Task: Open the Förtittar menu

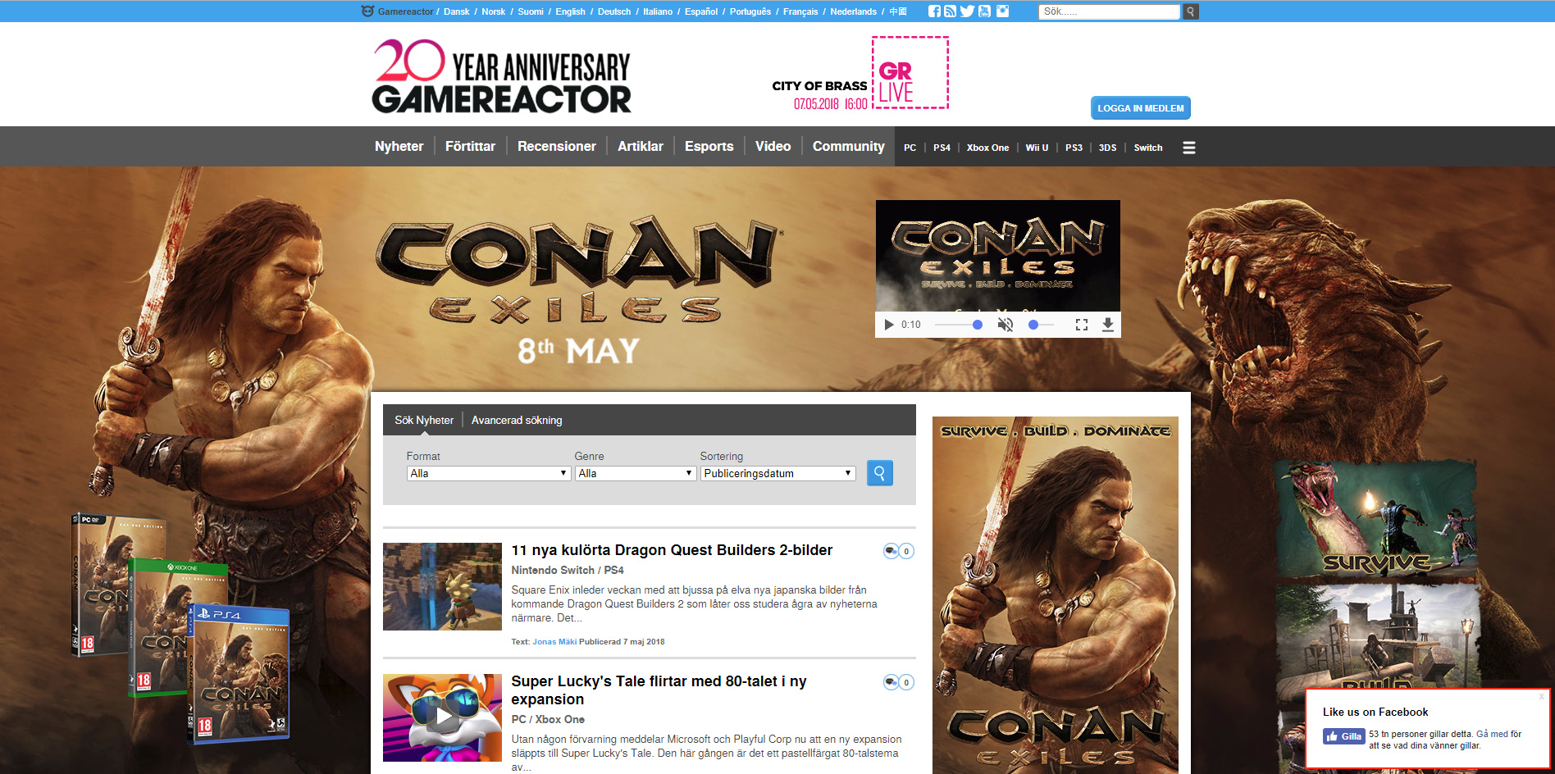Action: tap(470, 146)
